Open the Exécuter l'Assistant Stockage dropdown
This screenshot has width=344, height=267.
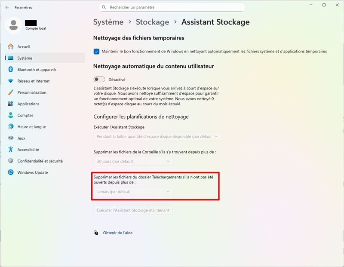point(157,136)
